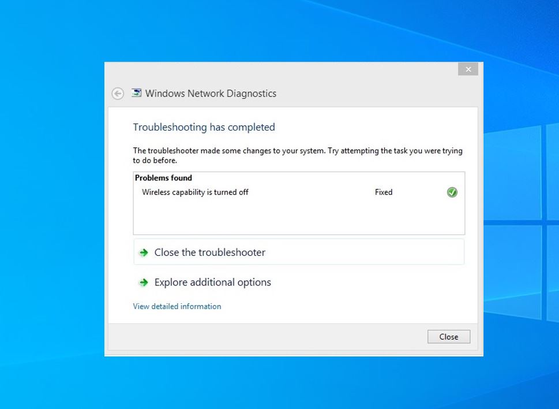Screen dimensions: 559x409
Task: Click the Windows logo on desktop wallpaper
Action: click(x=521, y=221)
